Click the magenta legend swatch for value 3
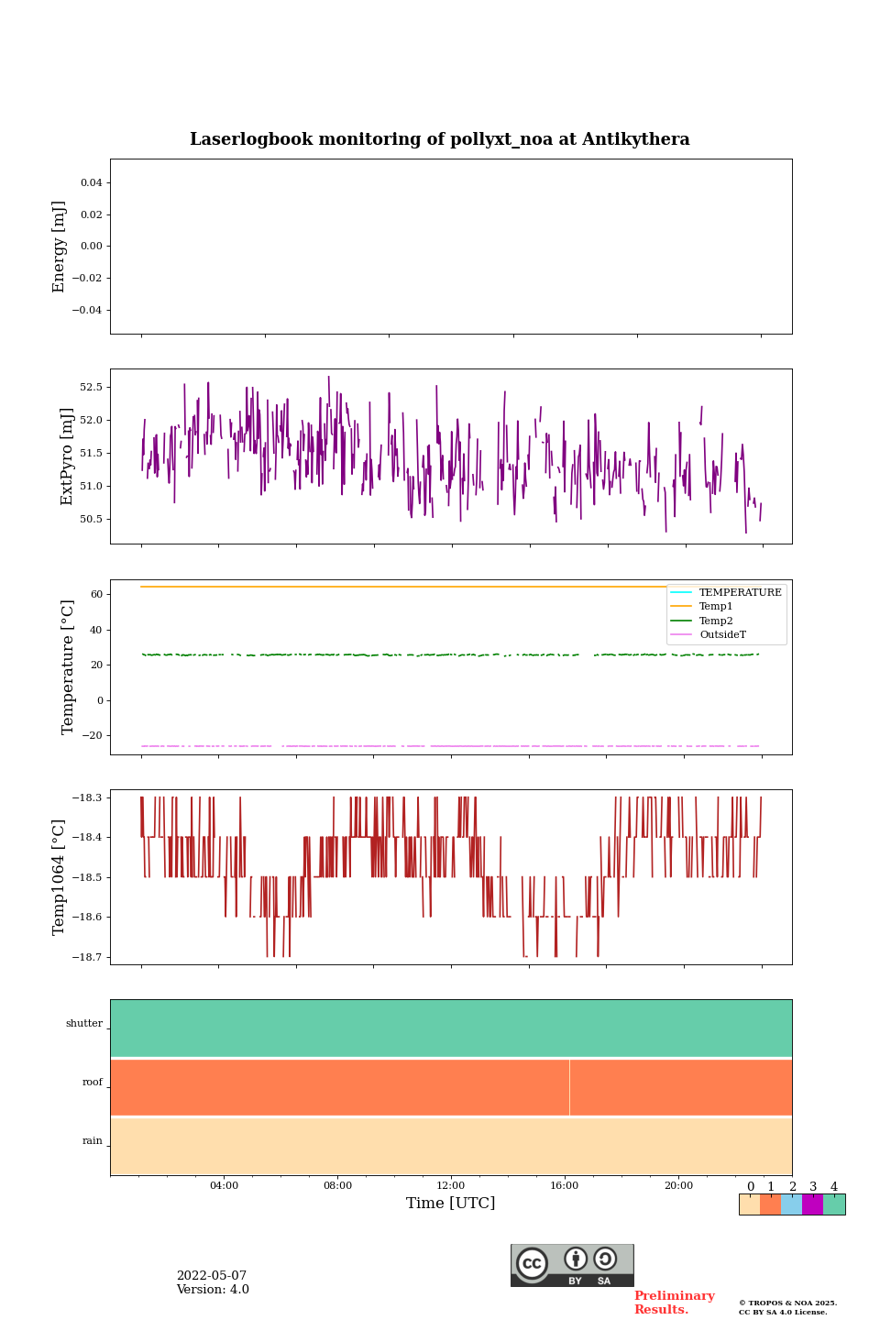Viewport: 880px width, 1320px height. point(812,1204)
